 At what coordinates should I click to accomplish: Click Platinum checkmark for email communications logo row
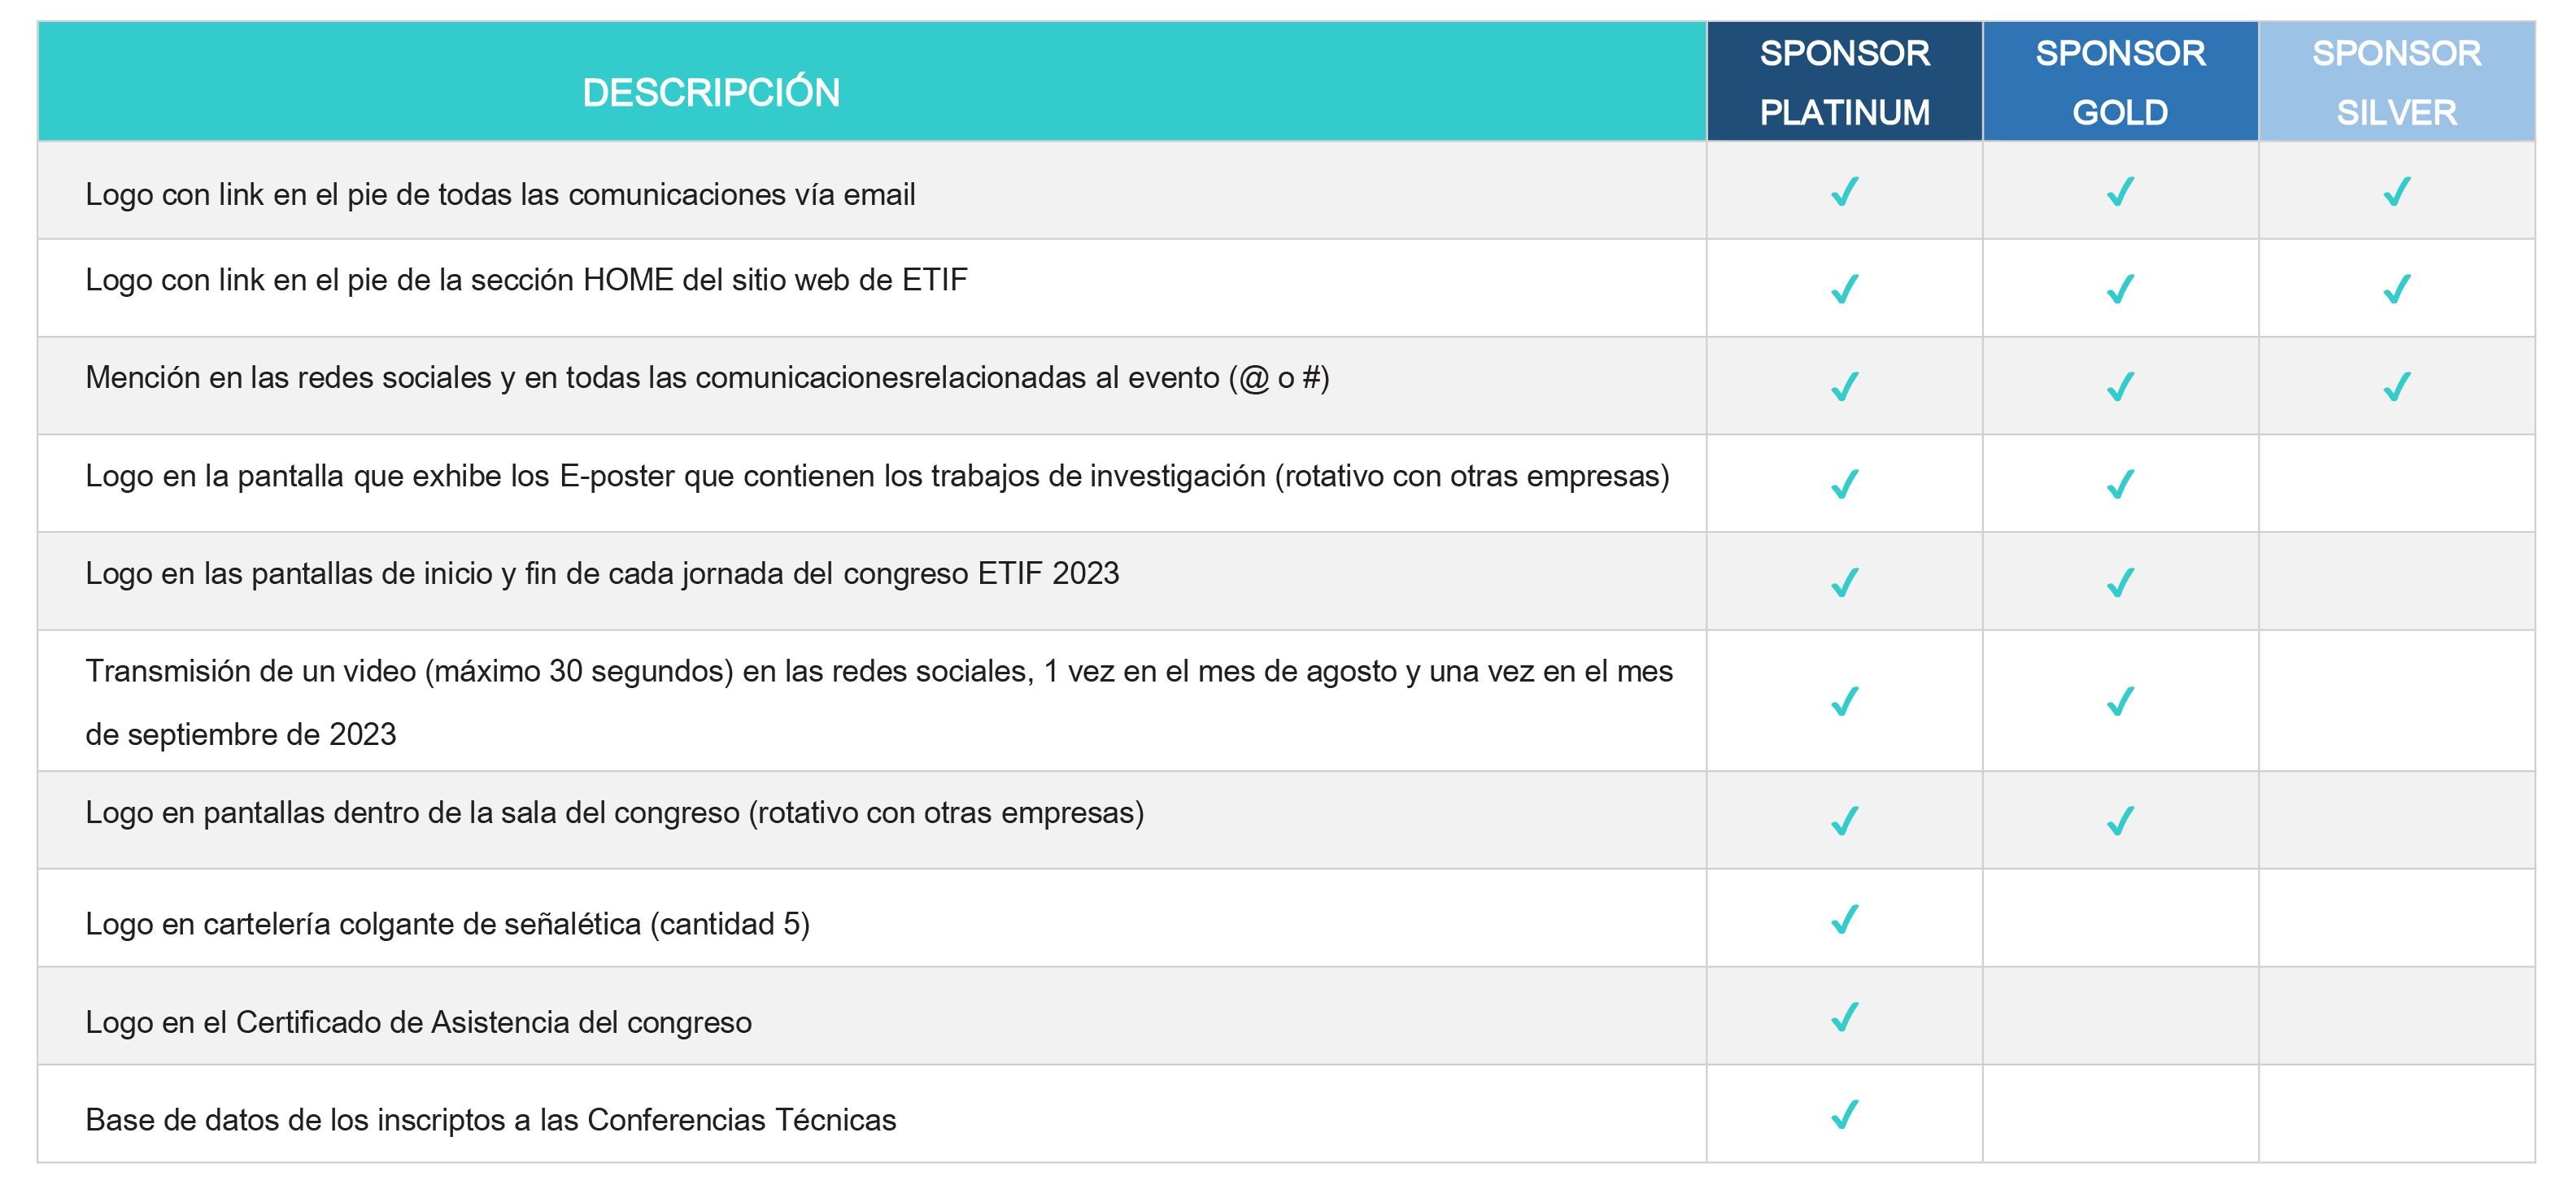click(1844, 191)
